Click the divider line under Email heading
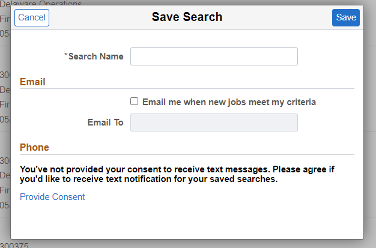376x248 pixels. 187,89
